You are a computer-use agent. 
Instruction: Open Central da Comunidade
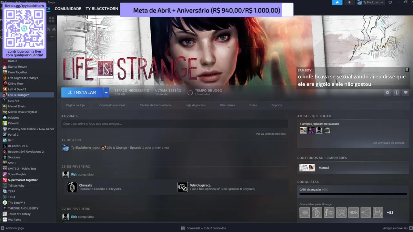point(156,105)
